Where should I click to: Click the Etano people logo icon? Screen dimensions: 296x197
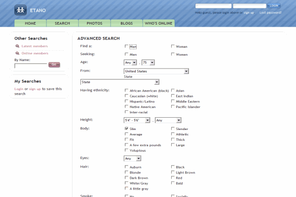point(20,10)
